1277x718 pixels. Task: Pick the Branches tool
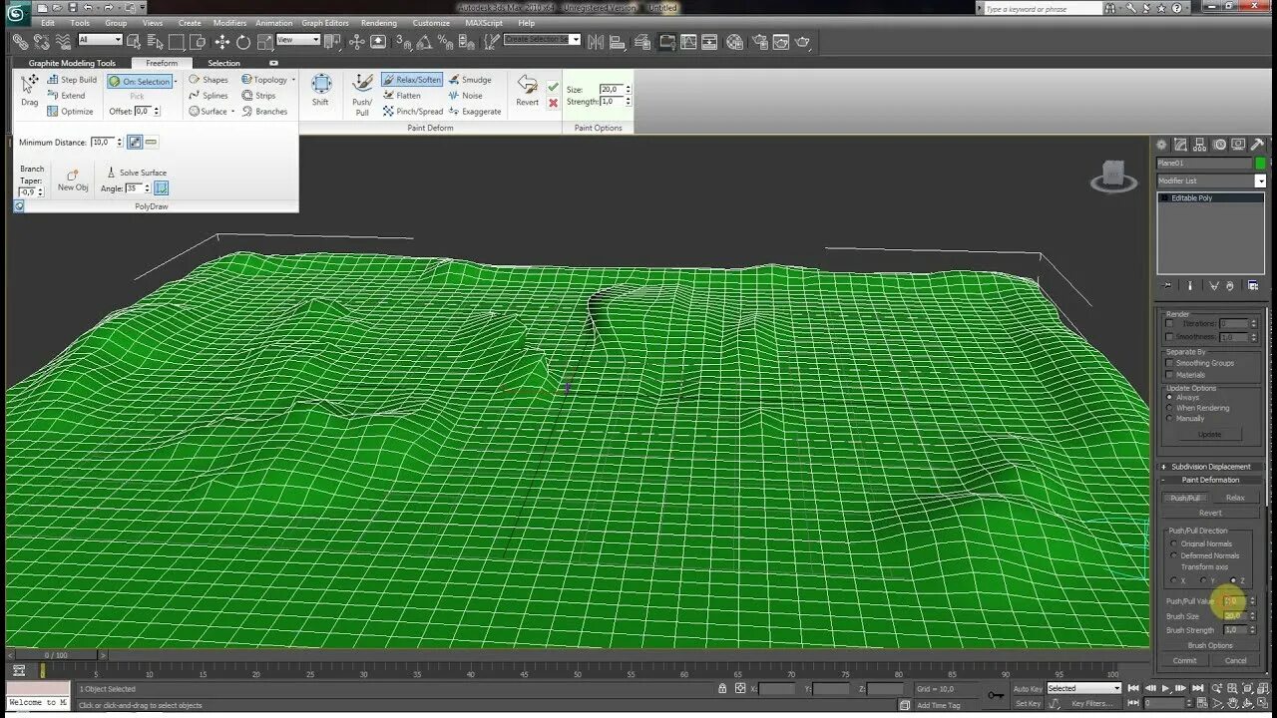264,112
